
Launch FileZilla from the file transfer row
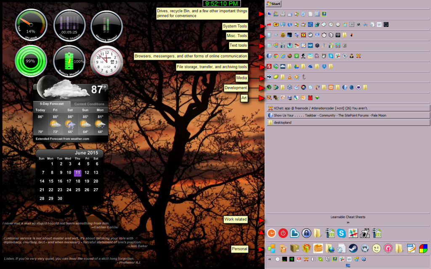(x=269, y=66)
